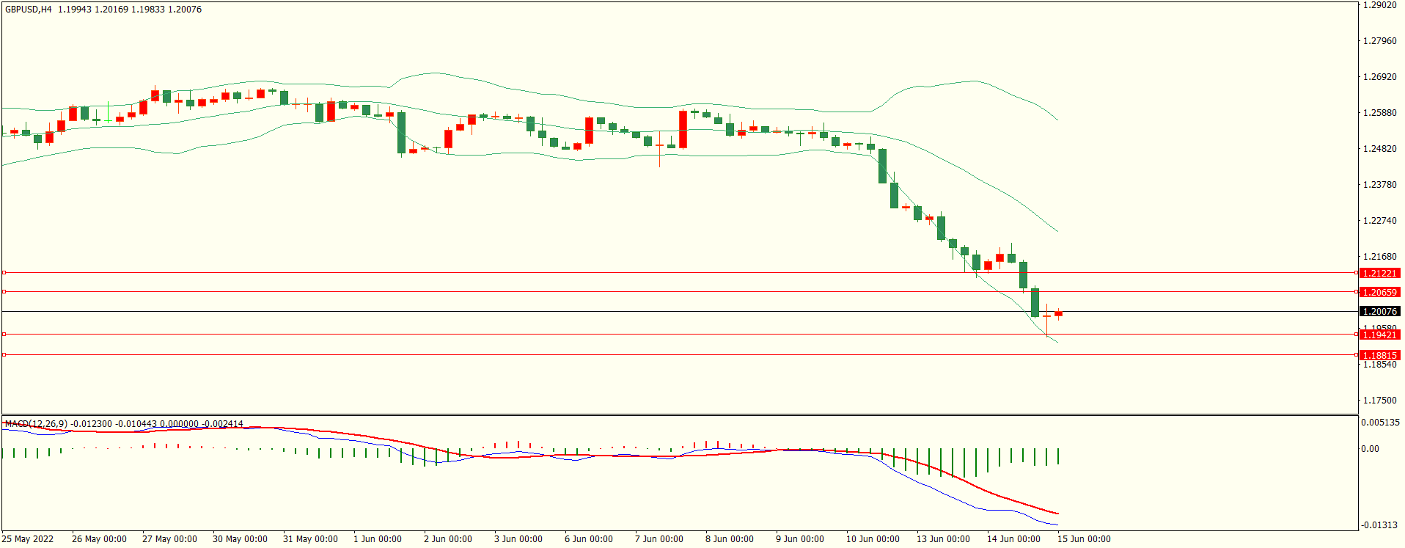Click the 14 Jun 00:00 date label
Image resolution: width=1405 pixels, height=548 pixels.
1013,539
